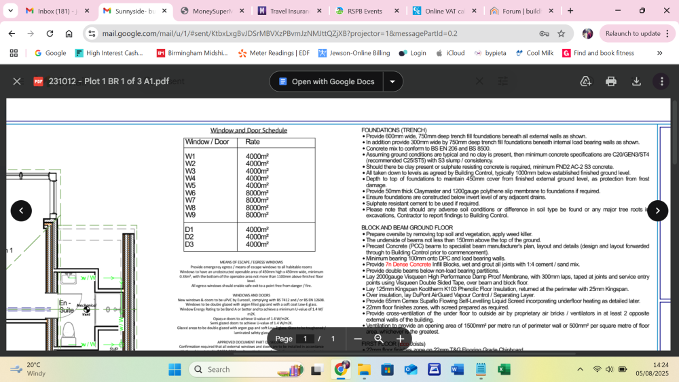Open Login bookmark

[x=412, y=53]
